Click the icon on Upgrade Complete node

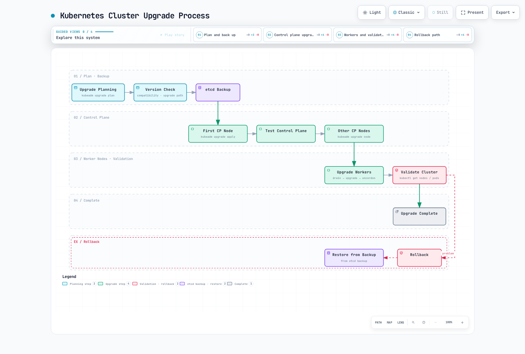(x=397, y=212)
